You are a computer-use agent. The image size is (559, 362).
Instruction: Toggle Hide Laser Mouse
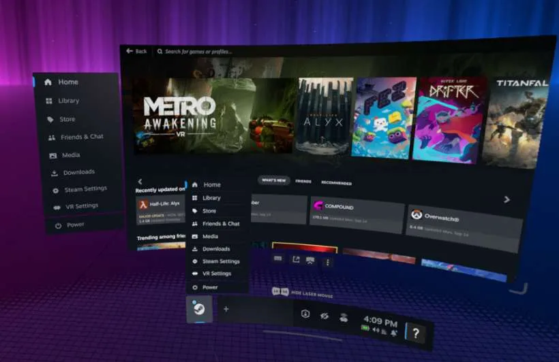(302, 293)
